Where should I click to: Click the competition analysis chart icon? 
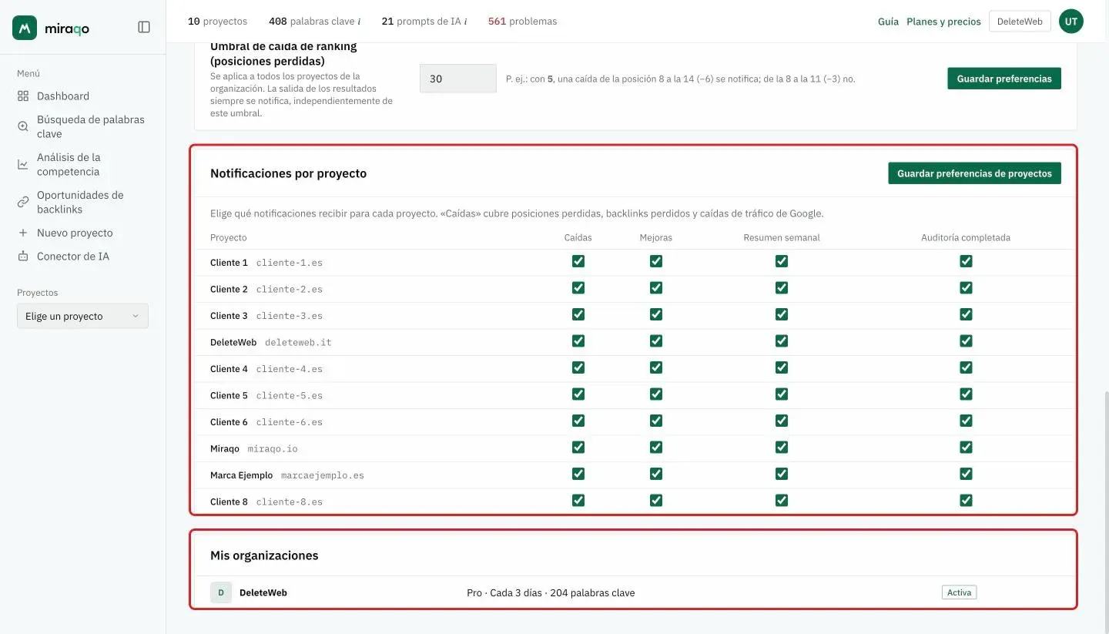23,164
